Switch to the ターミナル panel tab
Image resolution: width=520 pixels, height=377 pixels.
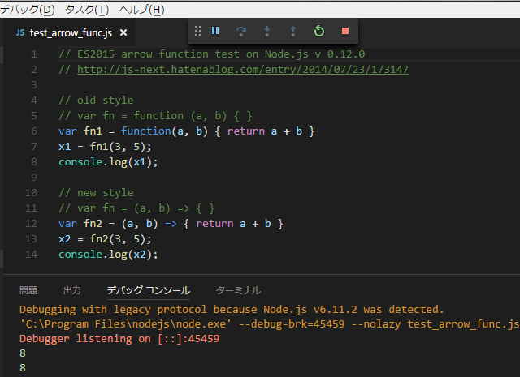pos(238,290)
